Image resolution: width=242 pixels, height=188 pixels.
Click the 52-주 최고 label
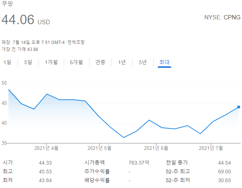click(x=178, y=172)
